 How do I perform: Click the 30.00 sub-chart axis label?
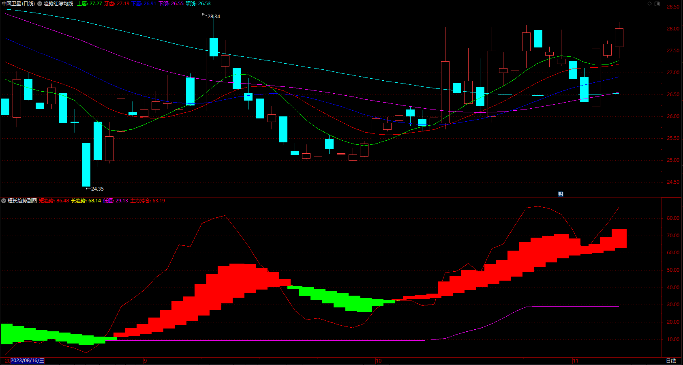pyautogui.click(x=673, y=305)
